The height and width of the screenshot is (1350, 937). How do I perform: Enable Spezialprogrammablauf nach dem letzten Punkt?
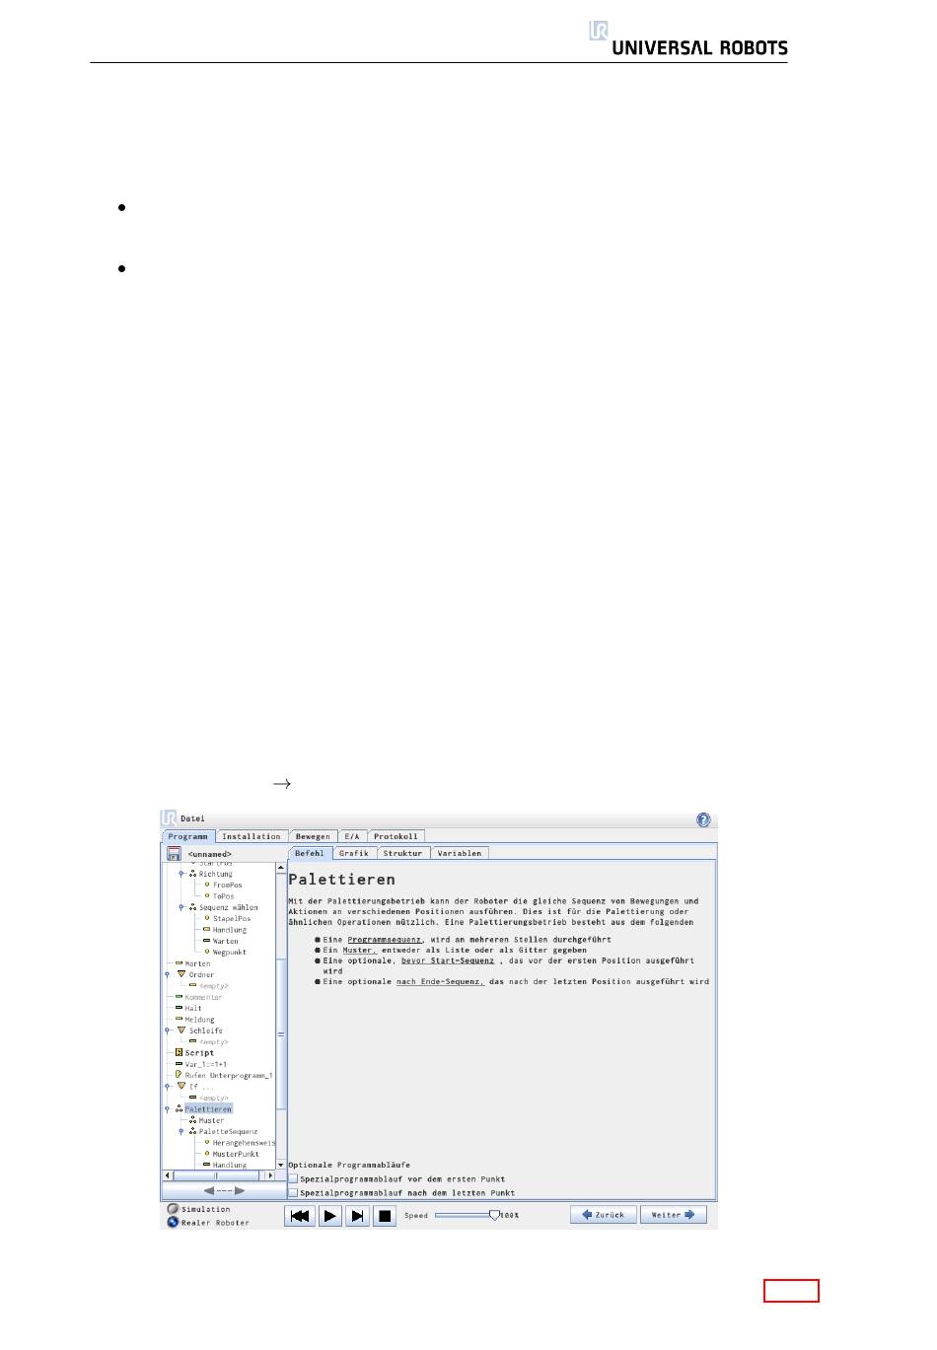[293, 1192]
